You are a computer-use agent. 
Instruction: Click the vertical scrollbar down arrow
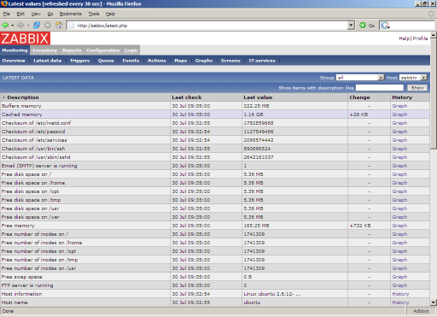[x=433, y=302]
